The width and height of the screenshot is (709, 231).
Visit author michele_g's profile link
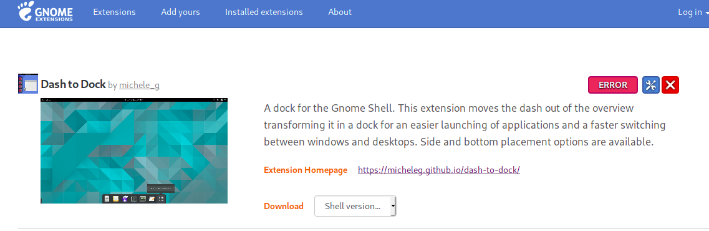pyautogui.click(x=139, y=85)
